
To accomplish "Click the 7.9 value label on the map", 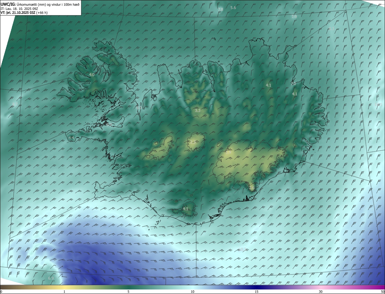I will pyautogui.click(x=294, y=17).
